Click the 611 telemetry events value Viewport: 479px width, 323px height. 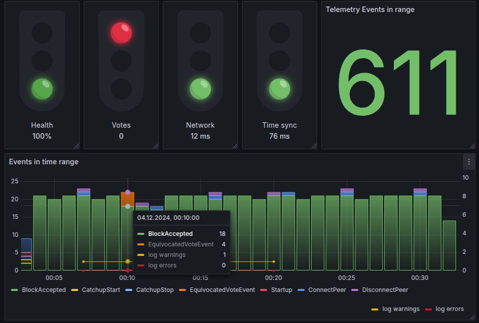coord(398,83)
